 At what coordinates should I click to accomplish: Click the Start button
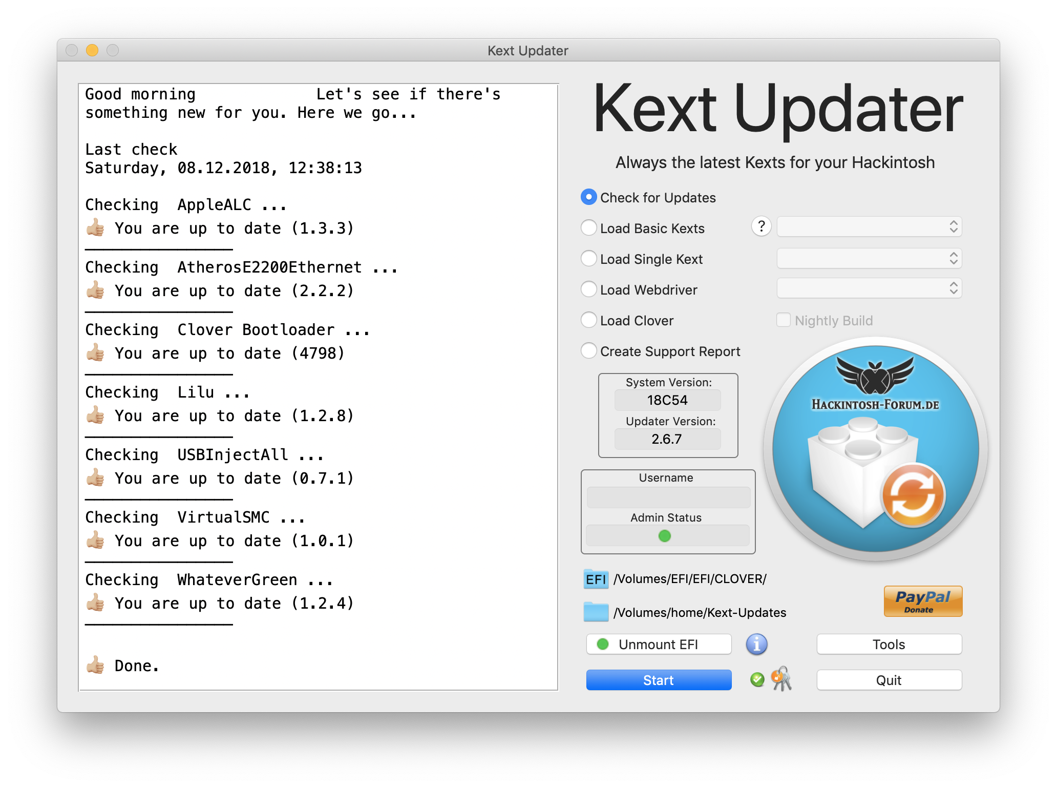659,680
